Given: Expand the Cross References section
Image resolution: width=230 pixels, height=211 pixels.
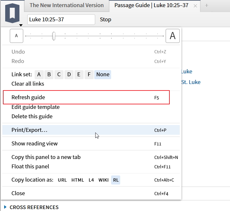Looking at the screenshot, I should (5, 207).
